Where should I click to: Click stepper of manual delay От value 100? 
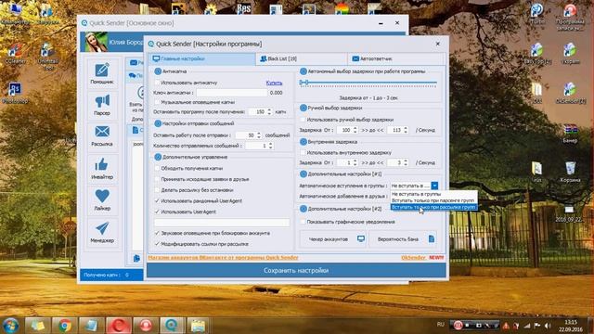355,130
